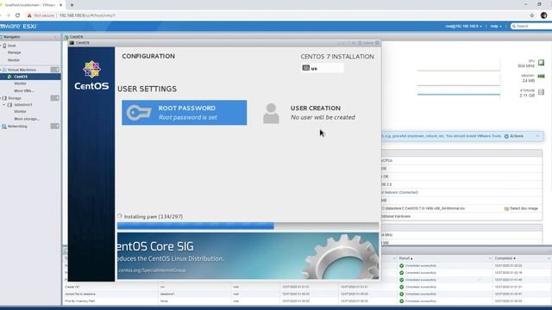Click the datastore1 icon in Navigator
The height and width of the screenshot is (310, 552).
9,105
